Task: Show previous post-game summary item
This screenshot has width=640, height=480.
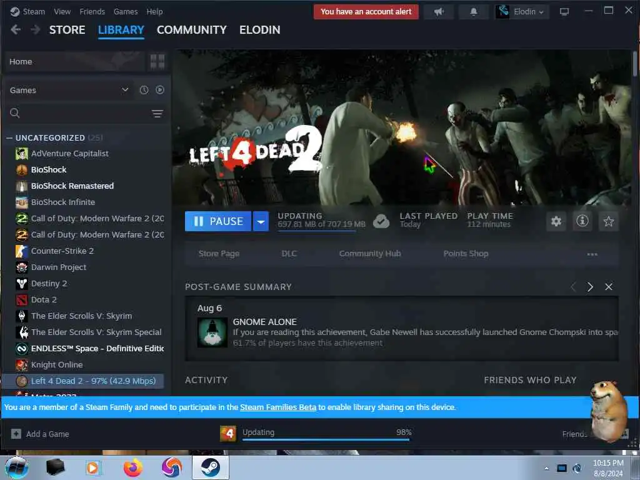Action: 573,287
